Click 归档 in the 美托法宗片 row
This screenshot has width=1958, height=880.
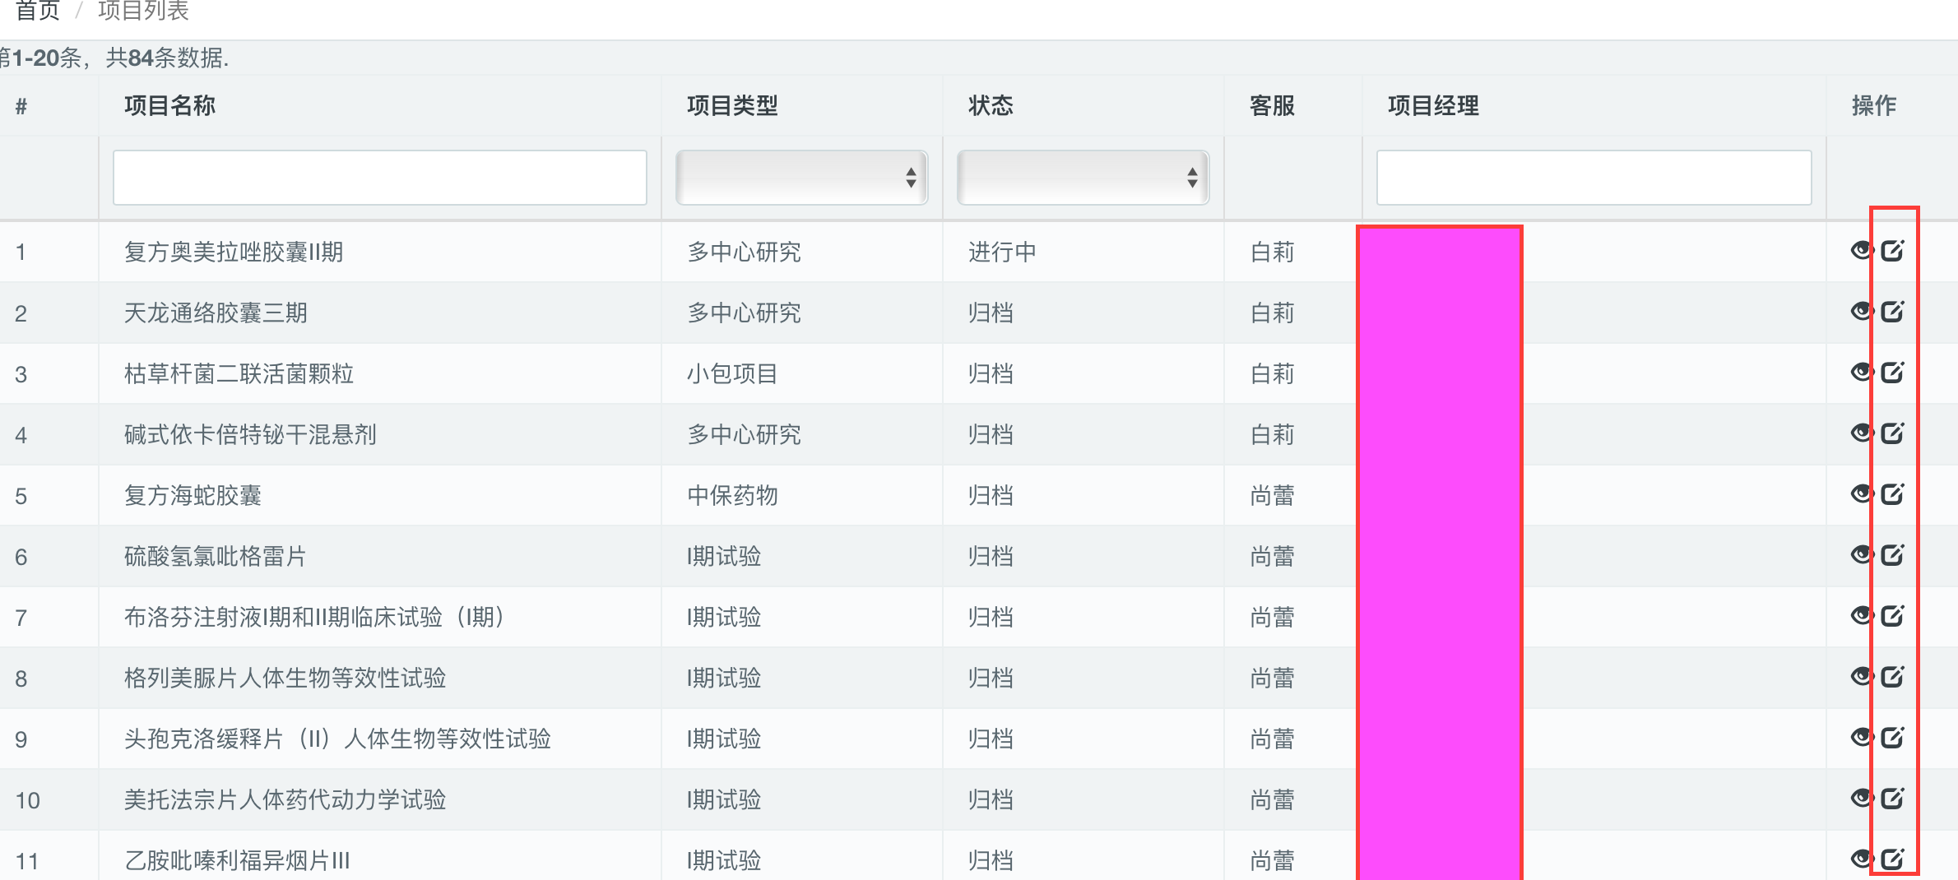coord(991,799)
